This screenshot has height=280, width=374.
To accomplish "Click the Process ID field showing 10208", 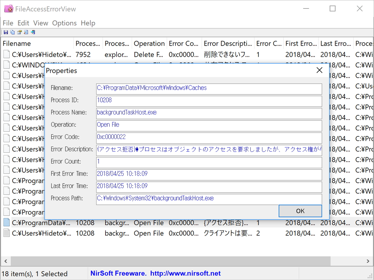I will tap(209, 101).
